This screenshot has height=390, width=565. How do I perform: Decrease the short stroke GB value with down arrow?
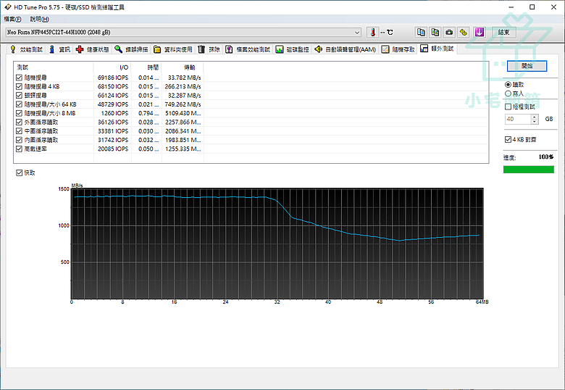(x=535, y=122)
